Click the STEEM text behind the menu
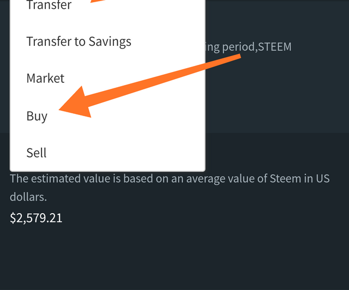349x290 pixels. (275, 47)
